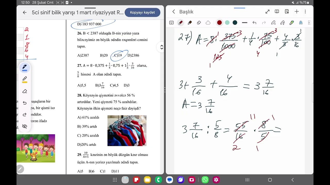Select the green style highlighter tool
Image resolution: width=330 pixels, height=185 pixels.
[292, 23]
